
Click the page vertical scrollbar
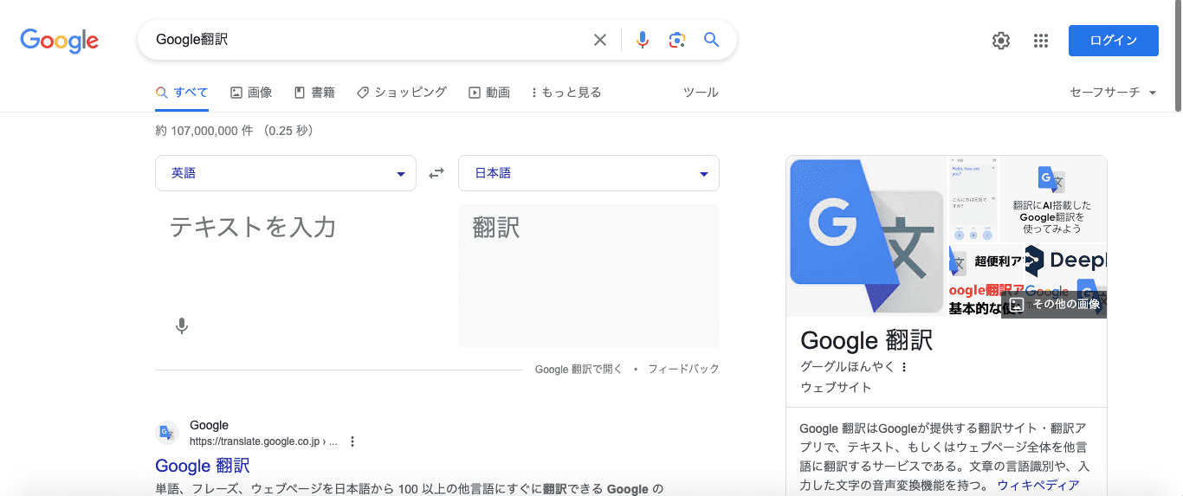tap(1178, 57)
